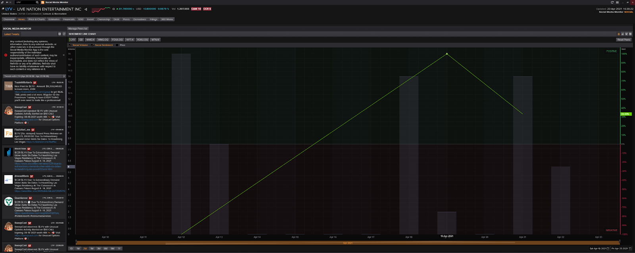Refresh the latest tweets list
This screenshot has width=635, height=253.
[x=64, y=34]
